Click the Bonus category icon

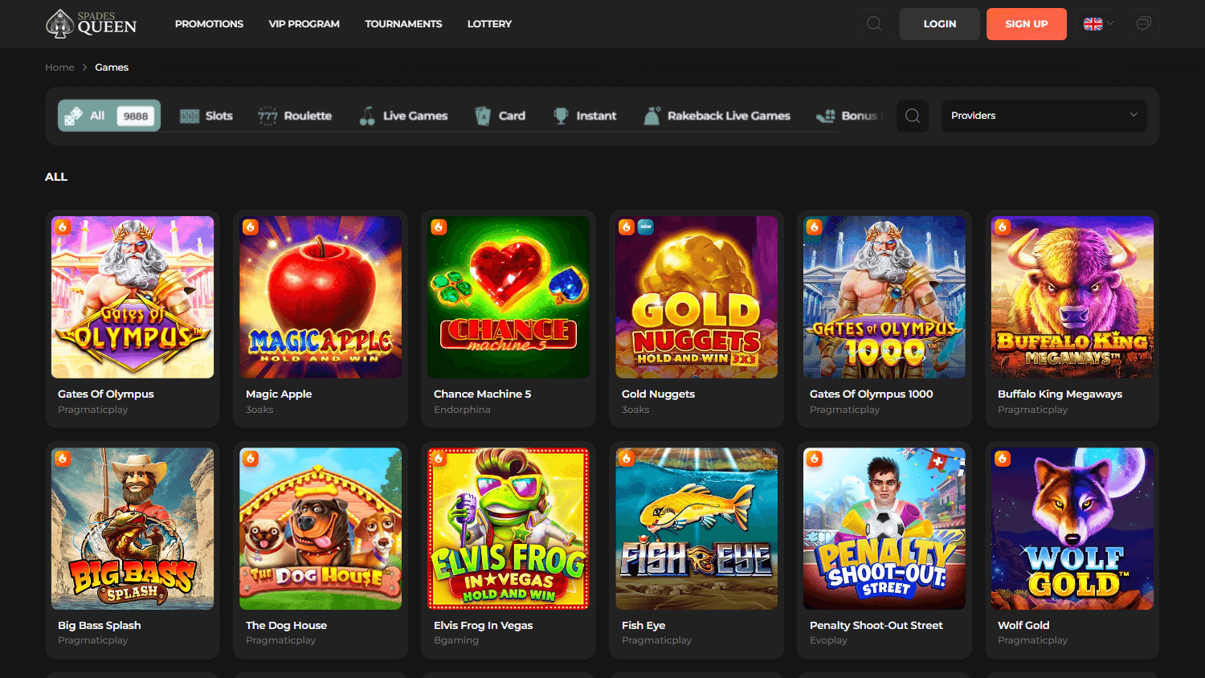click(x=826, y=116)
